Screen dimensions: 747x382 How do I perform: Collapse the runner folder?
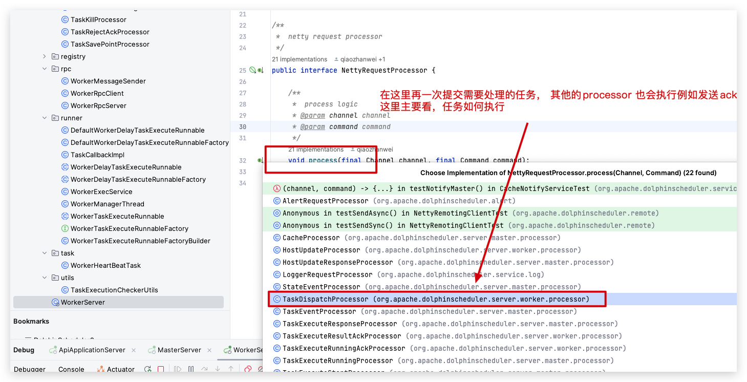(x=45, y=118)
